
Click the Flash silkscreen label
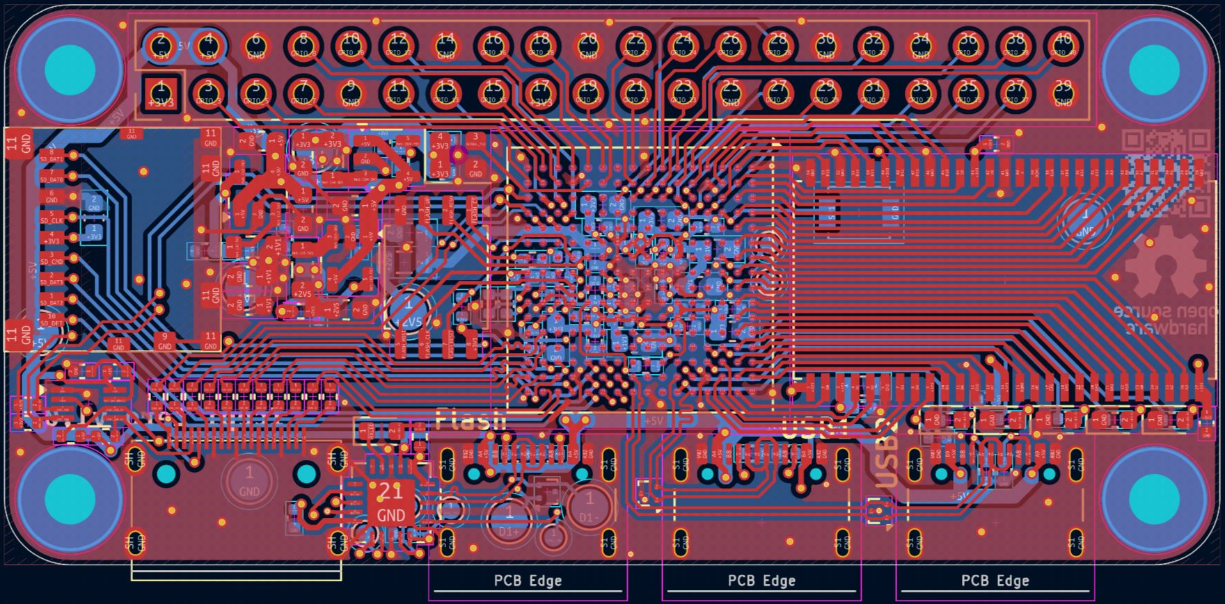tap(470, 419)
